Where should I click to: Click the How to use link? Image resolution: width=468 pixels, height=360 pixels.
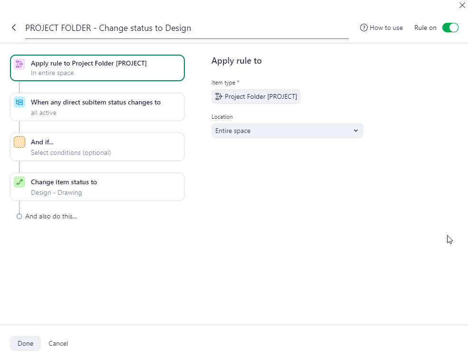[x=386, y=28]
